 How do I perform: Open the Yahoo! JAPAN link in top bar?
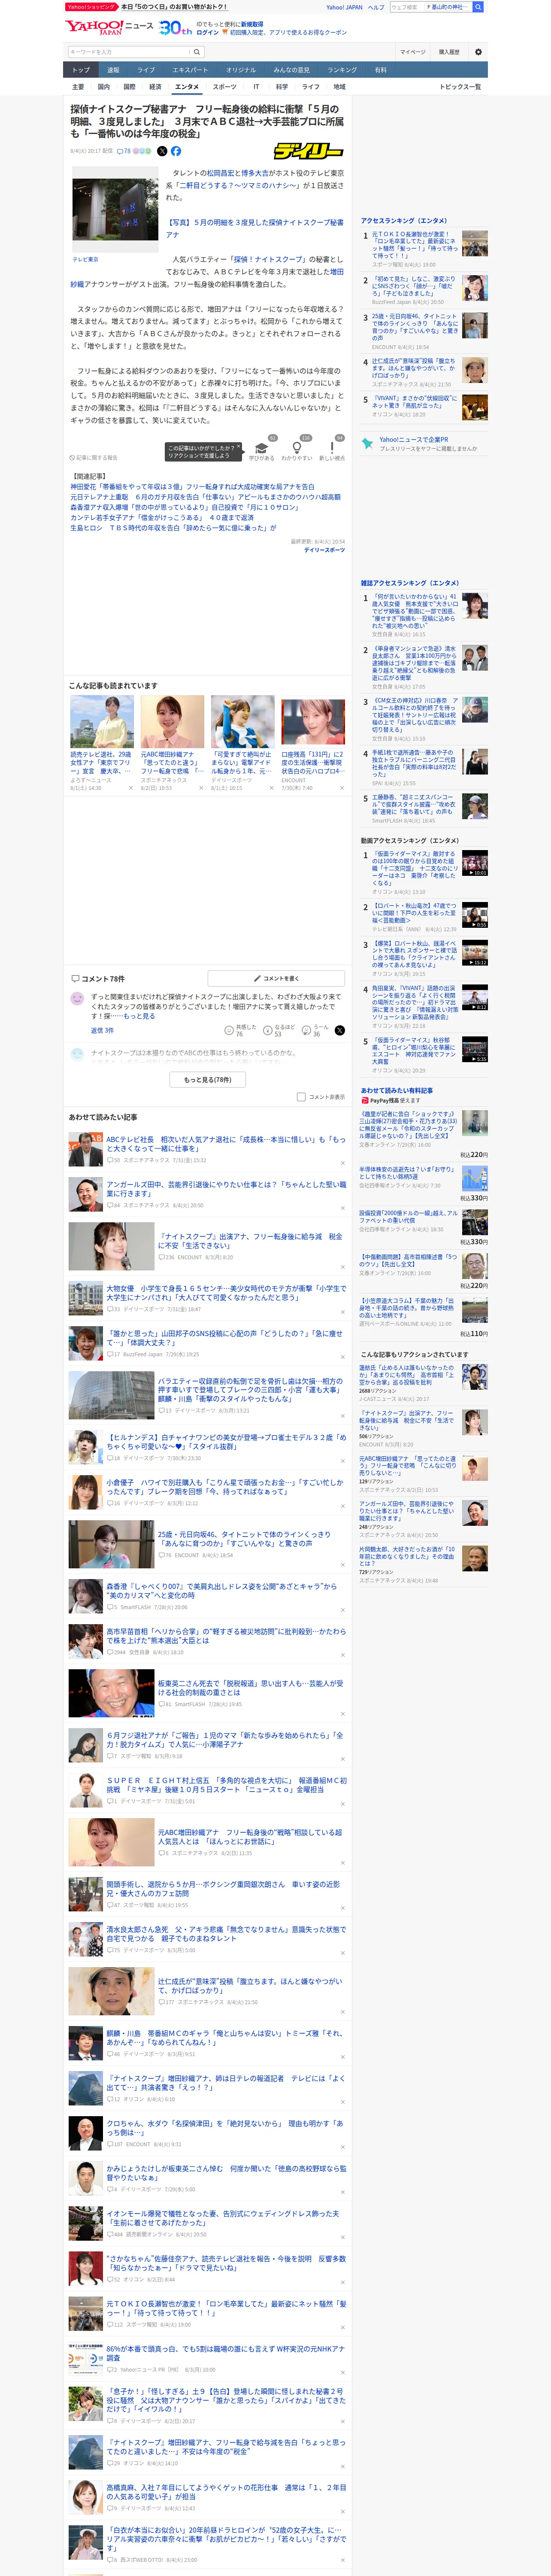tap(344, 7)
